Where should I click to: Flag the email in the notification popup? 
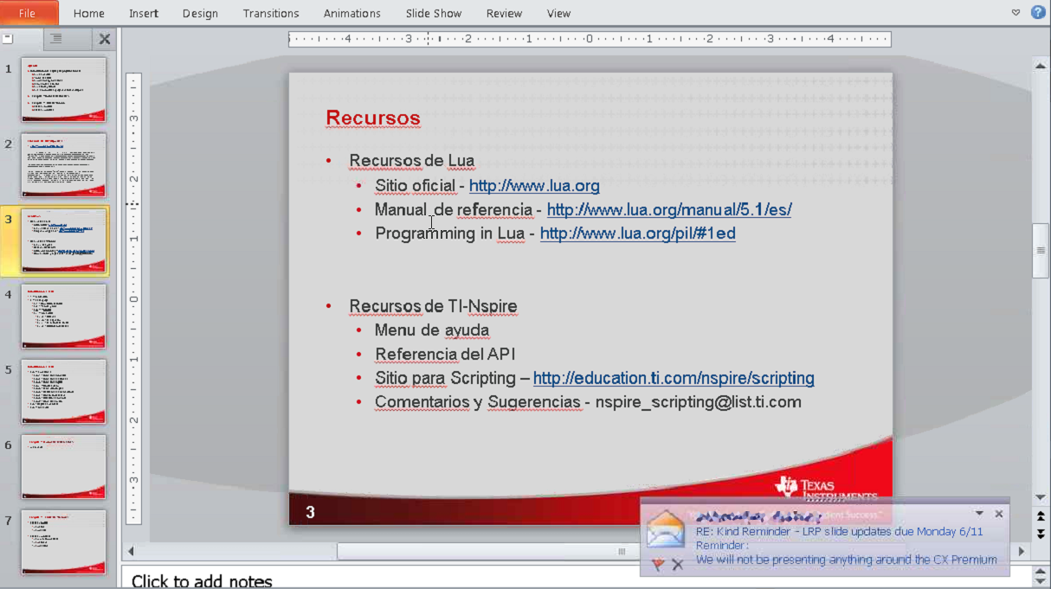(657, 564)
